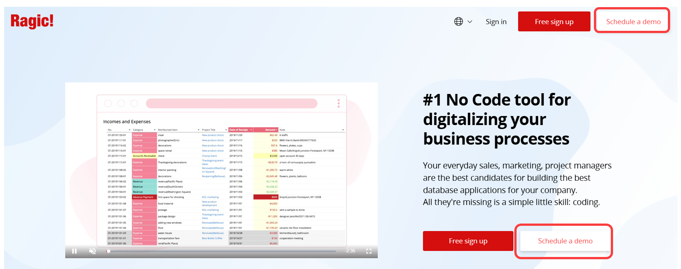Switch the video to fullscreen
This screenshot has height=269, width=681.
[369, 251]
